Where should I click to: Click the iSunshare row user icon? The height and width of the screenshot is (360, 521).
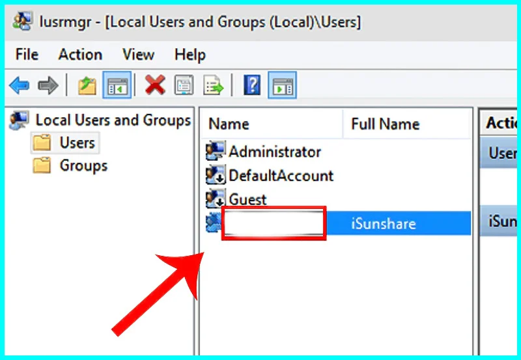214,222
